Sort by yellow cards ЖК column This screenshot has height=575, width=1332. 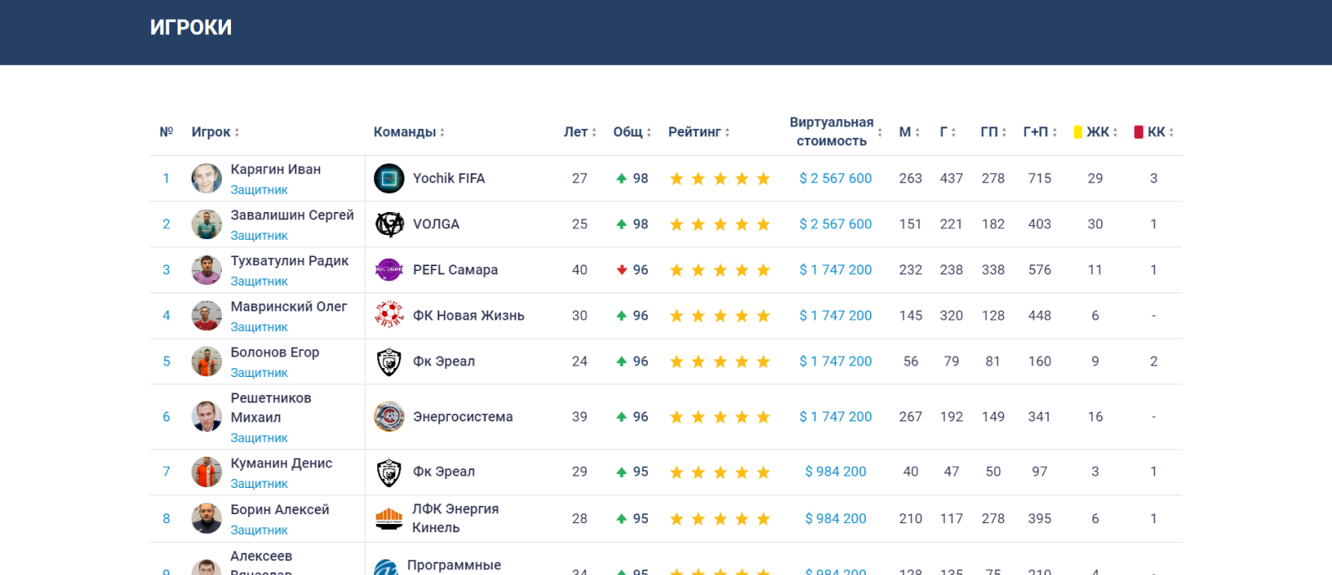(1095, 132)
